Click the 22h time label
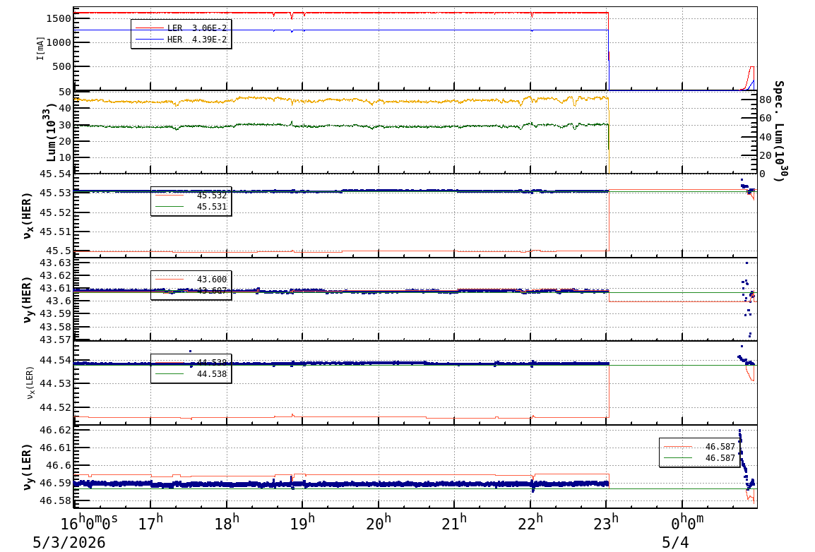Viewport: 815px width, 552px height. tap(530, 522)
